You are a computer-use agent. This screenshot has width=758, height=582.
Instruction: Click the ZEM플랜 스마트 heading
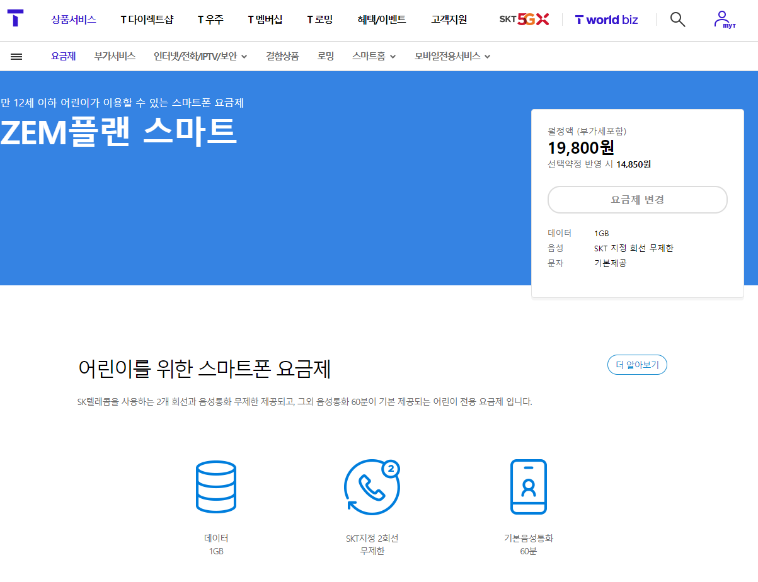[118, 132]
